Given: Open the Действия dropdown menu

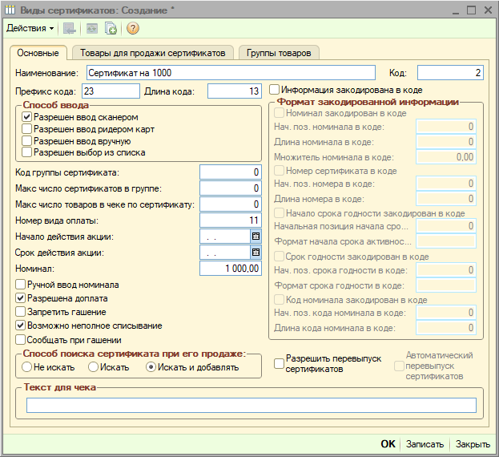Looking at the screenshot, I should pyautogui.click(x=30, y=28).
